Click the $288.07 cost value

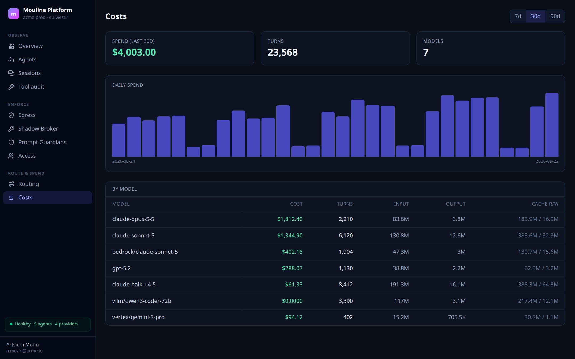click(292, 268)
